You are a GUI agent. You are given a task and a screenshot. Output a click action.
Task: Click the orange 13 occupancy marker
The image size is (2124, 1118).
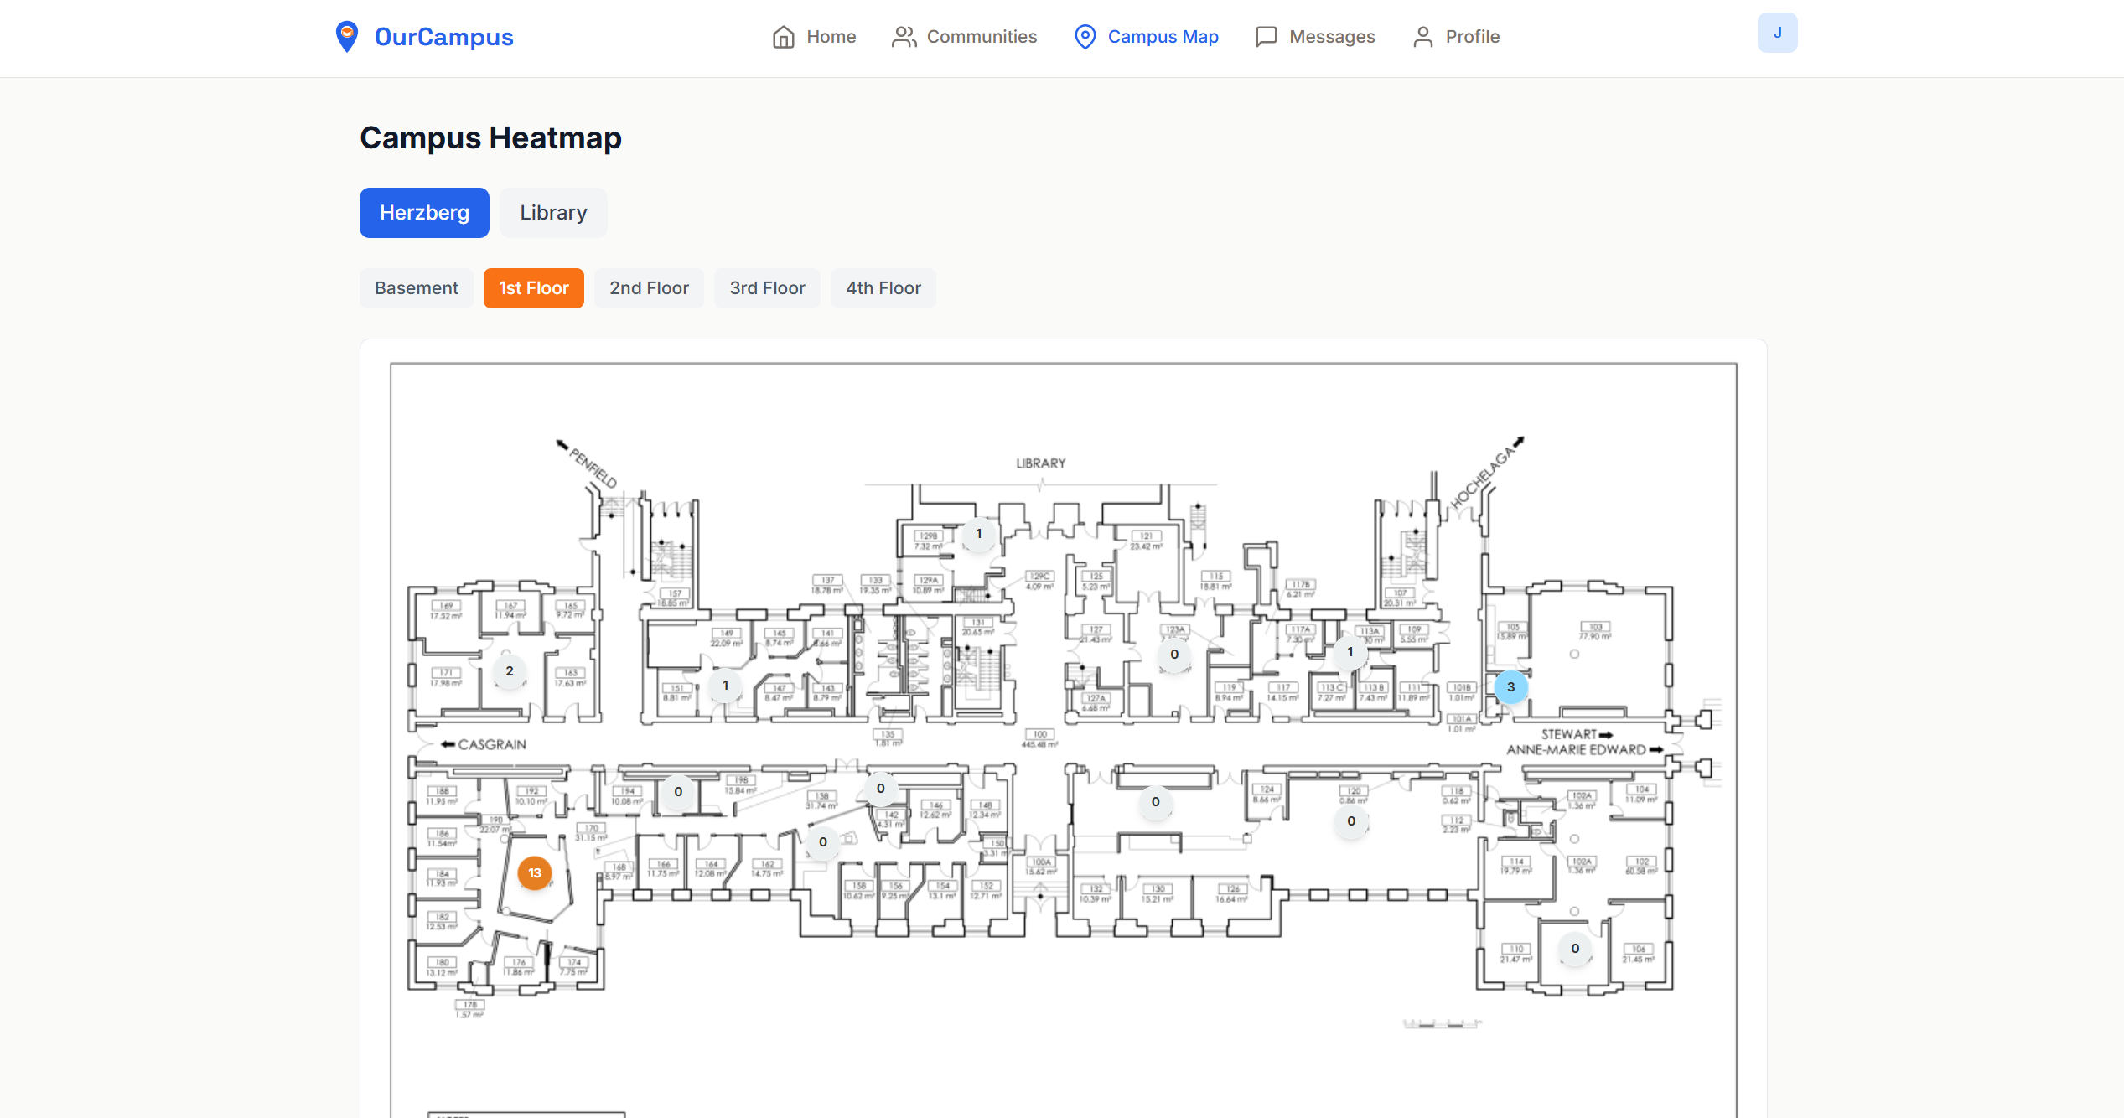tap(535, 873)
